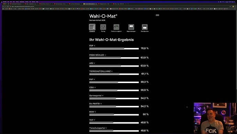This screenshot has width=237, height=134.
Task: Open the Tuning sliders icon
Action: click(x=103, y=27)
